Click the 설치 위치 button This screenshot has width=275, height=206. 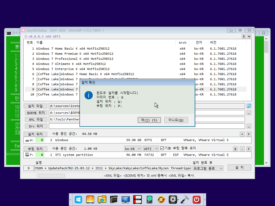[35, 134]
